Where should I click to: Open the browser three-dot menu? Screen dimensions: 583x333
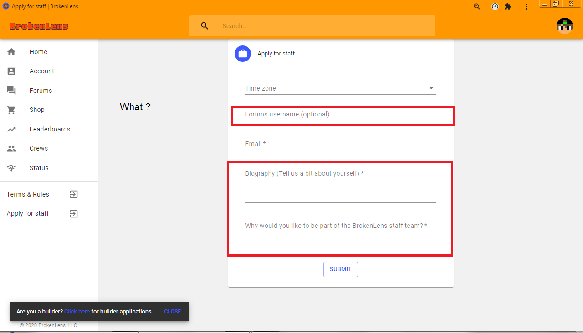click(x=526, y=6)
